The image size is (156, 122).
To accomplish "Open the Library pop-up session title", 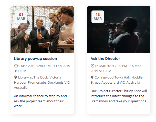I will coord(36,59).
